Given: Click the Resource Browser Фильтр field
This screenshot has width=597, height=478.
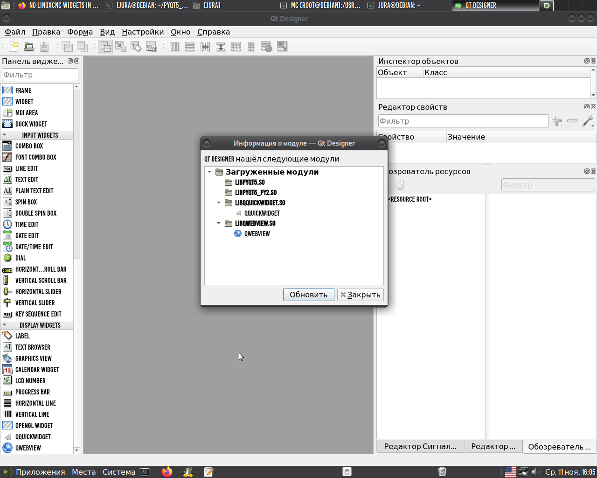Looking at the screenshot, I should tap(548, 185).
